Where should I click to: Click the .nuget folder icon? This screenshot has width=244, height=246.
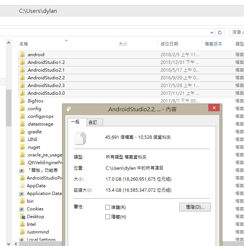point(22,147)
